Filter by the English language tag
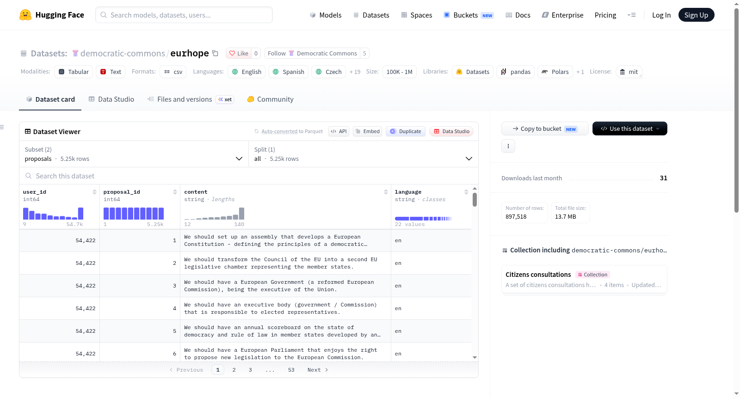 coord(247,72)
